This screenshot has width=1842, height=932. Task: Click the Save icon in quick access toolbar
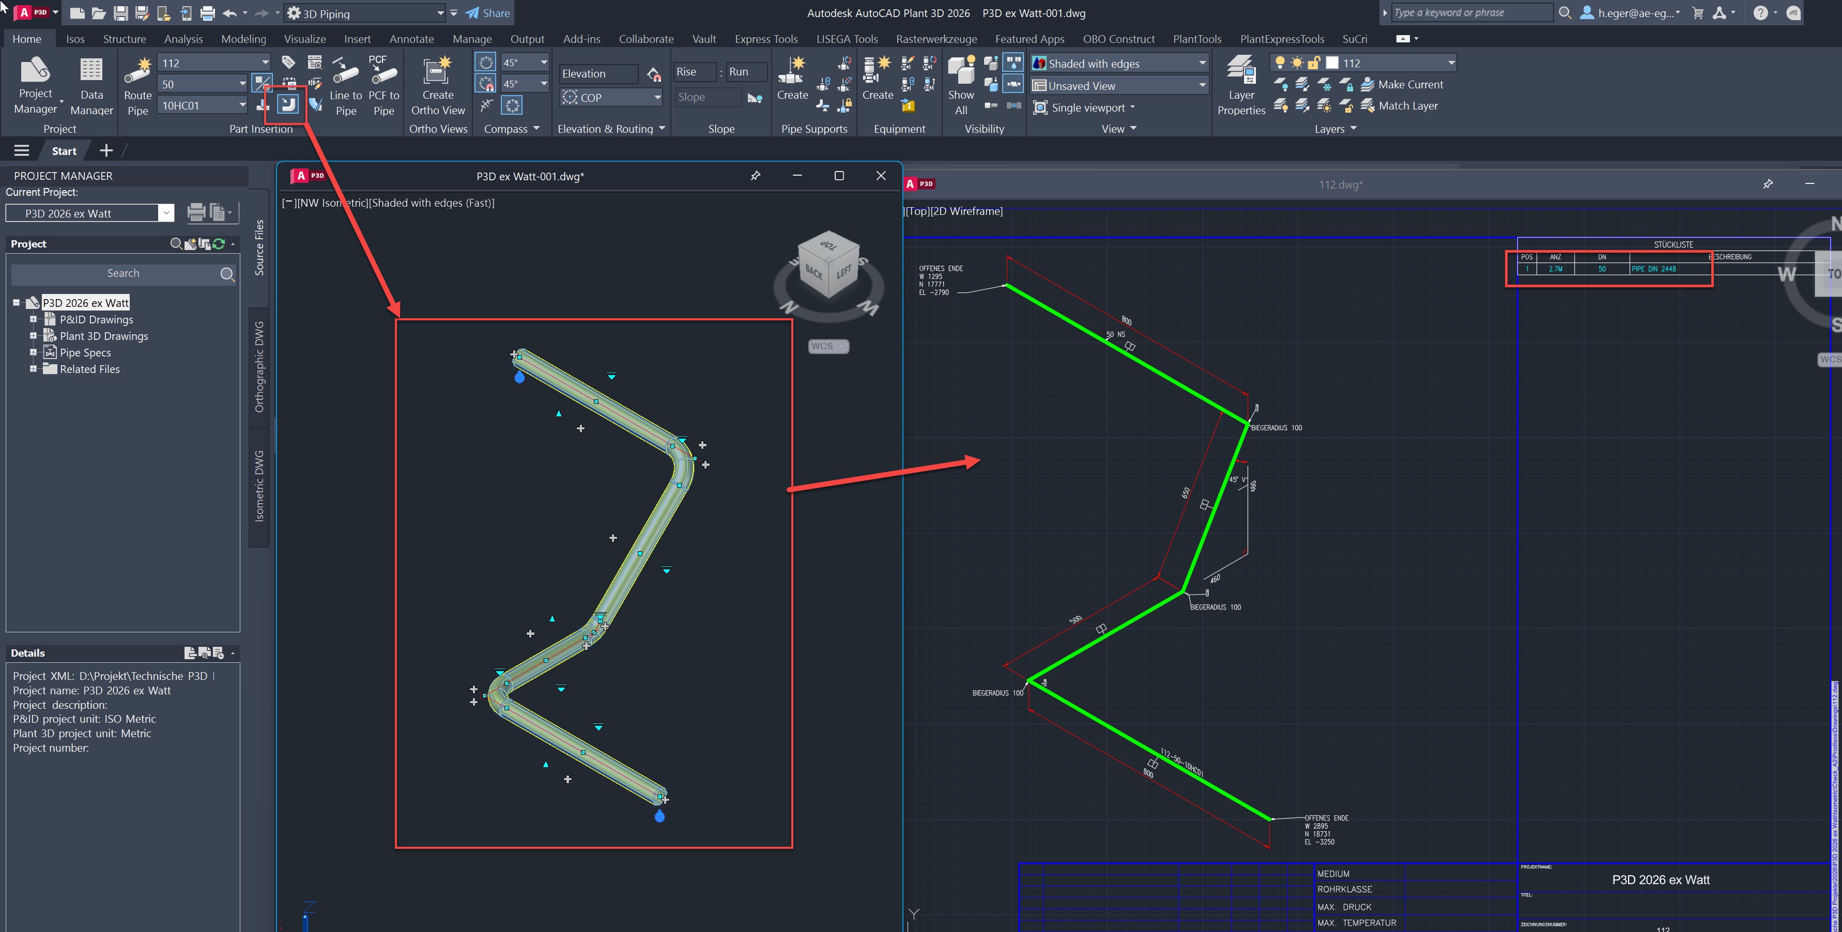121,13
